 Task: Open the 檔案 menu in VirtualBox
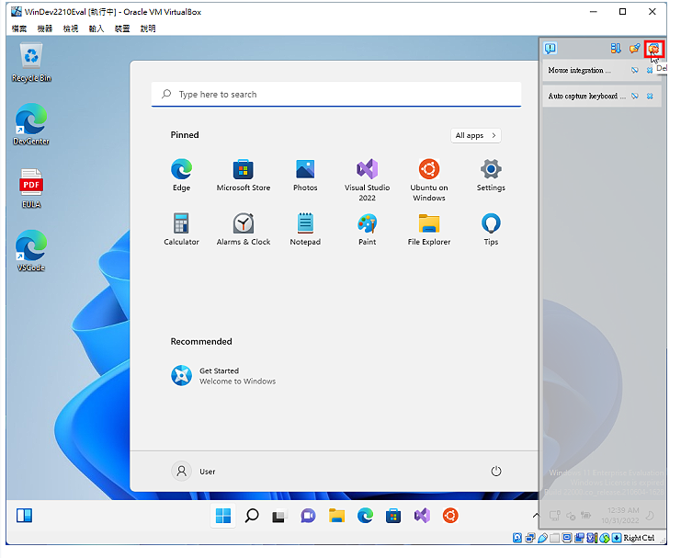point(19,28)
